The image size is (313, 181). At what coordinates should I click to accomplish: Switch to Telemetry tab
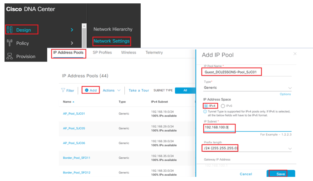(154, 52)
